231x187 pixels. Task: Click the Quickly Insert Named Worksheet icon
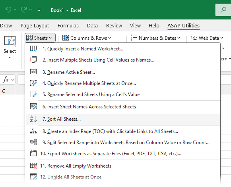[x=33, y=49]
